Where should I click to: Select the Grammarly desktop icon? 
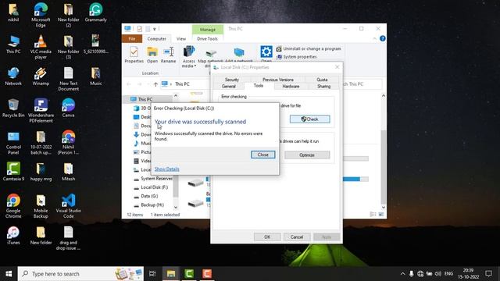click(x=95, y=12)
